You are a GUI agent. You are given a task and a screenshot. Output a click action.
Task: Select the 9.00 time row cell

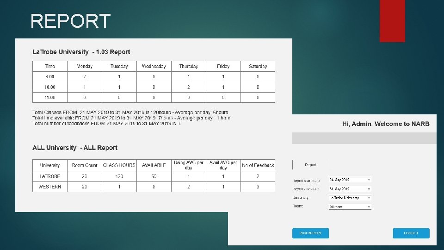pos(50,76)
